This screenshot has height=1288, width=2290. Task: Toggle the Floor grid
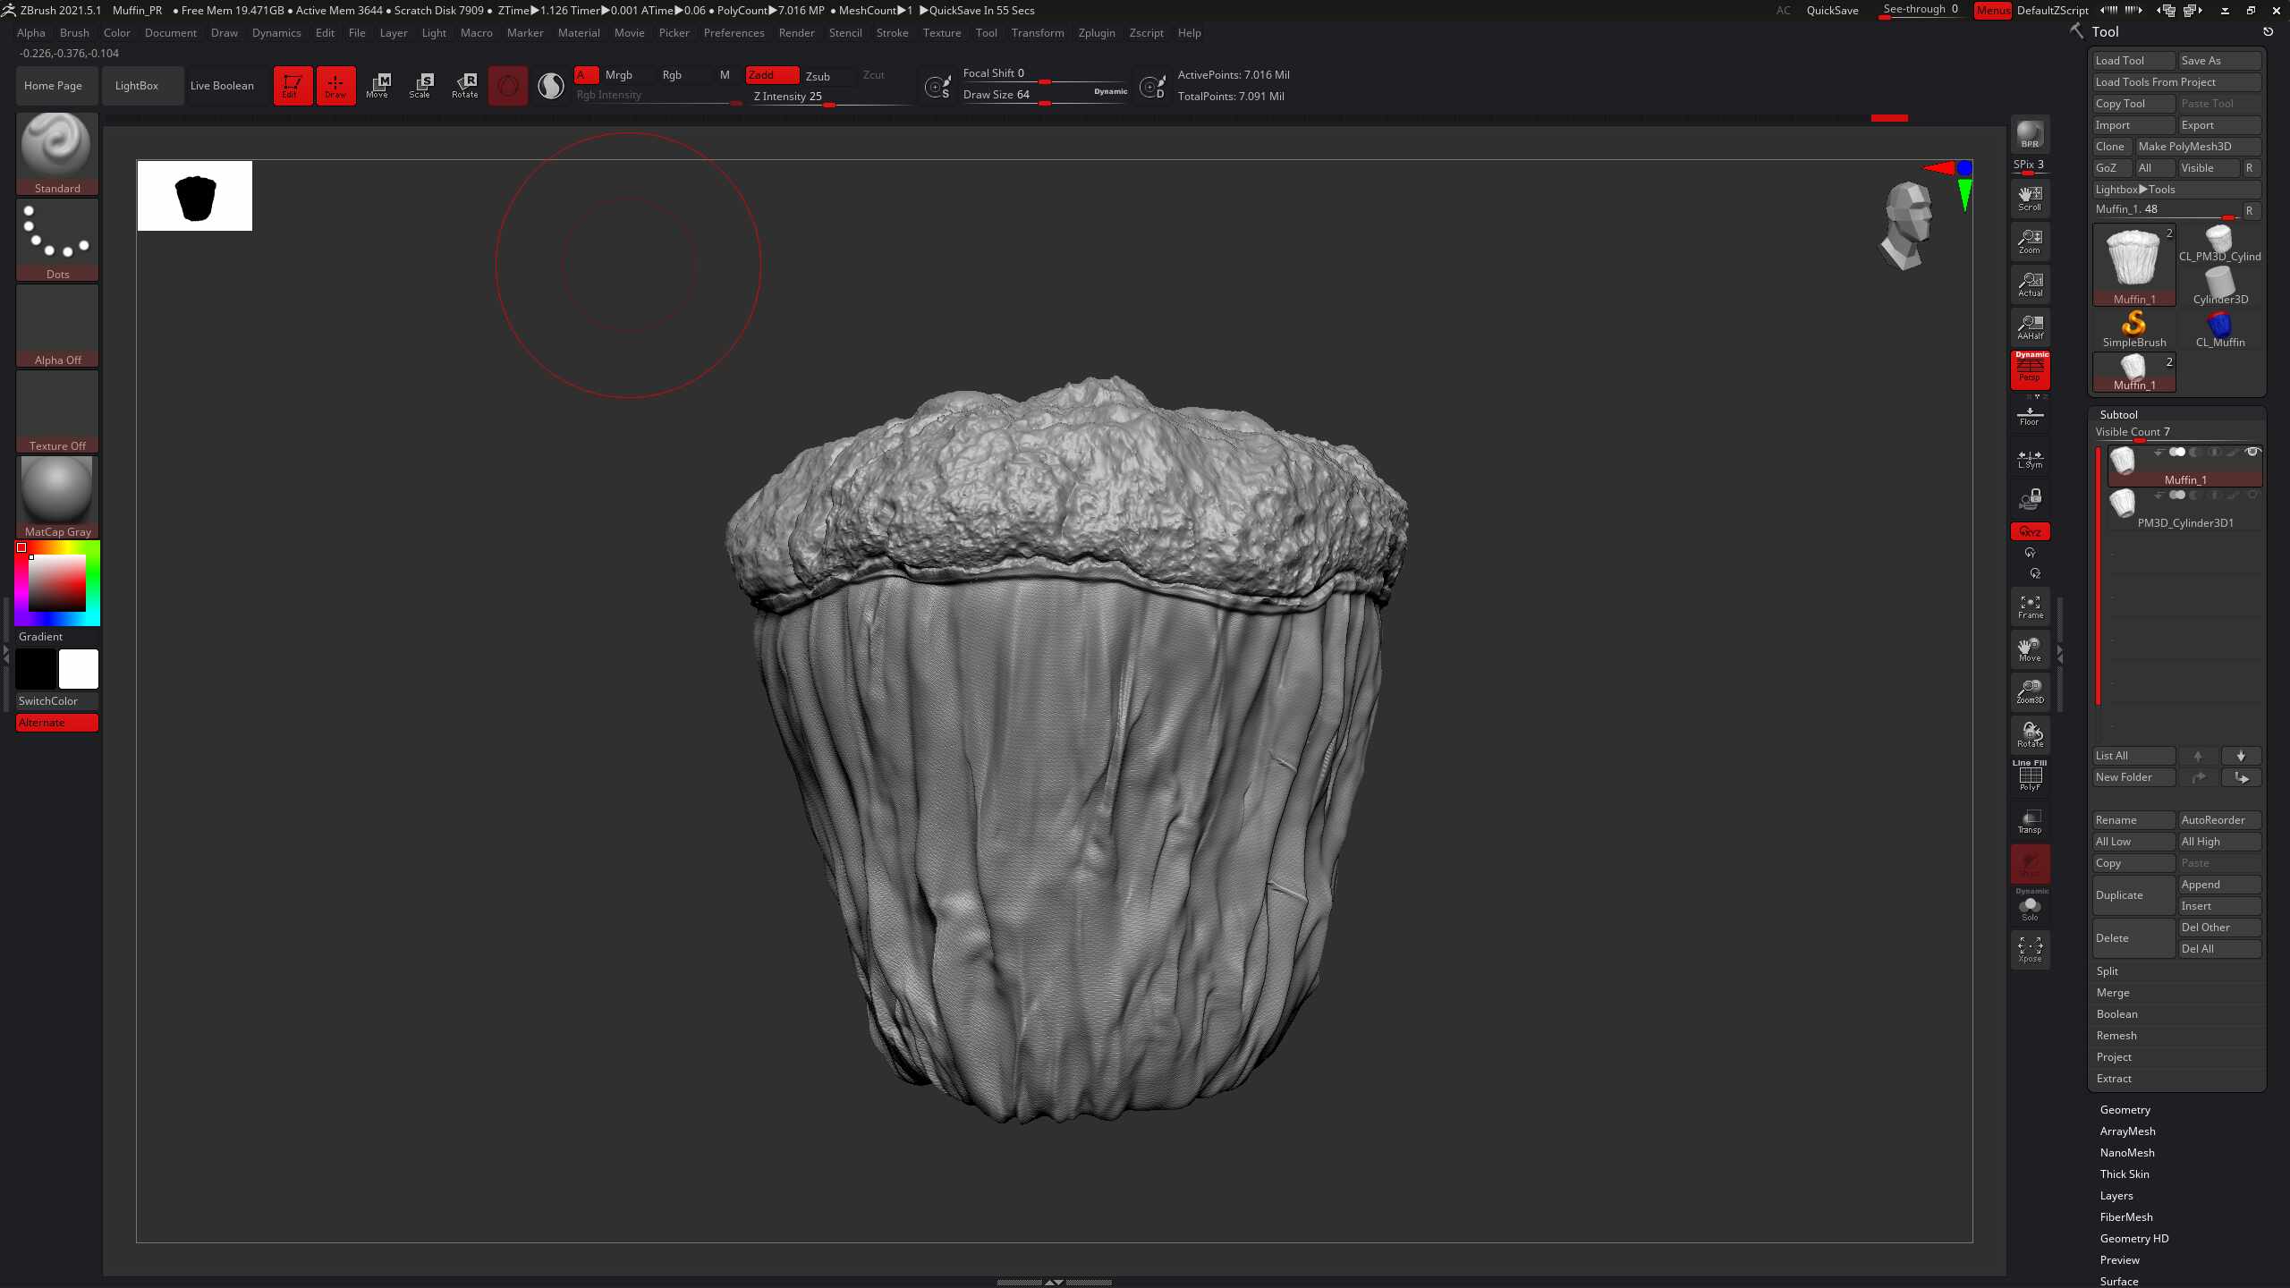2030,414
